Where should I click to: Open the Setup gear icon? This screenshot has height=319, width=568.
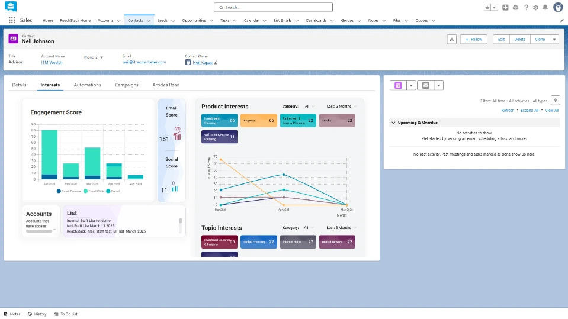536,7
